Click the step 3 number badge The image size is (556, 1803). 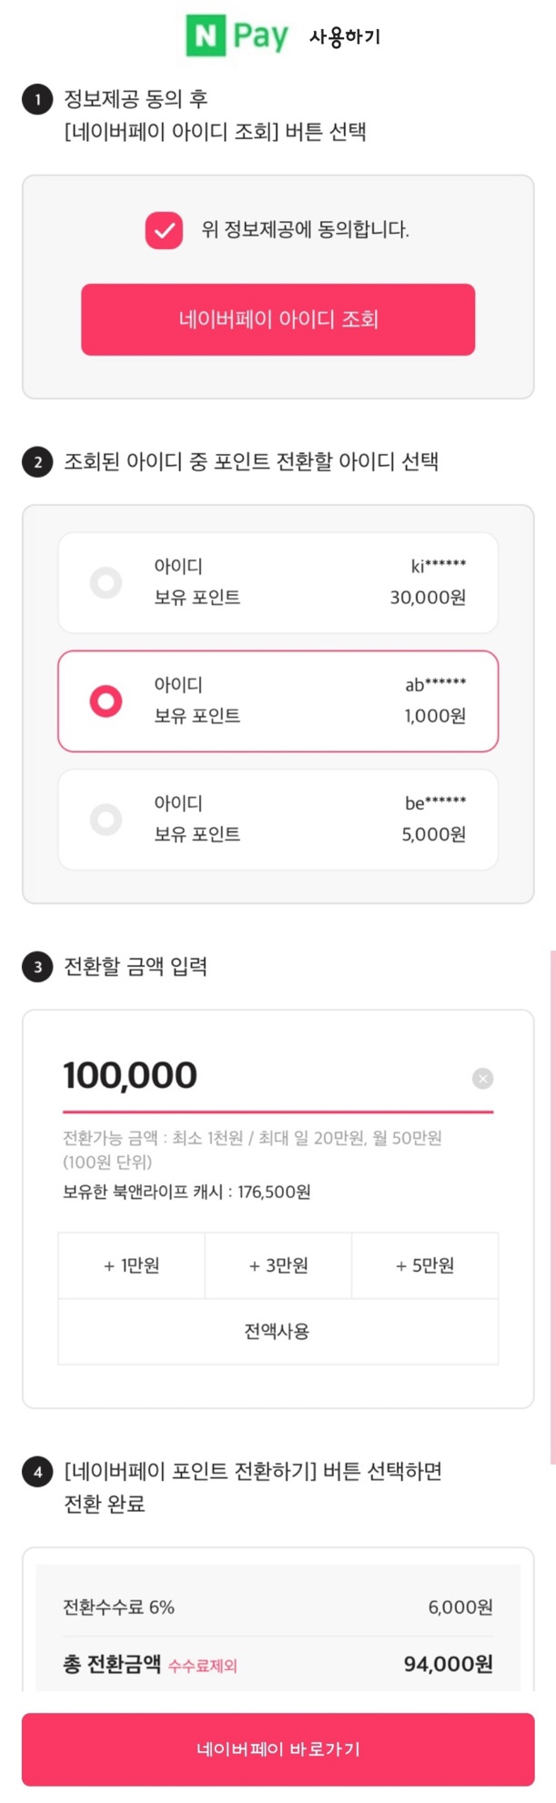[37, 967]
